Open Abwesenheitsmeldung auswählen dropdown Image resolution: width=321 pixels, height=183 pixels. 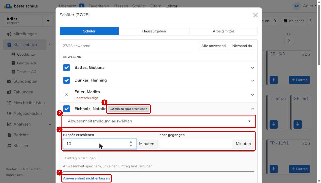pos(159,121)
